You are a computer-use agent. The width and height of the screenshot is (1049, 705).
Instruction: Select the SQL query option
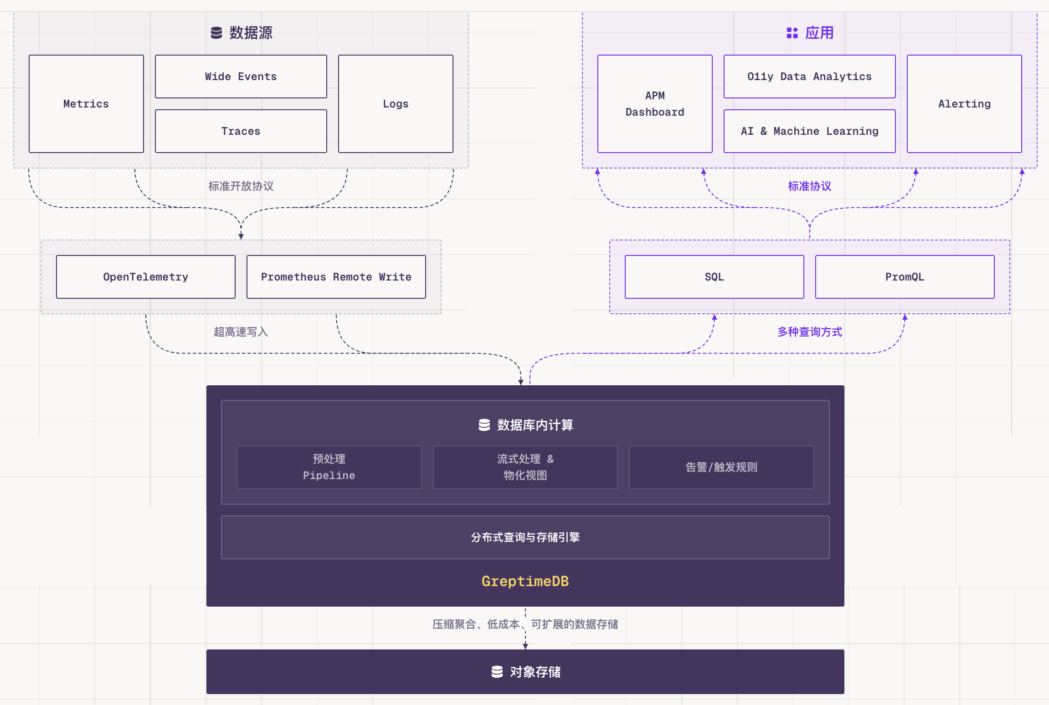714,276
